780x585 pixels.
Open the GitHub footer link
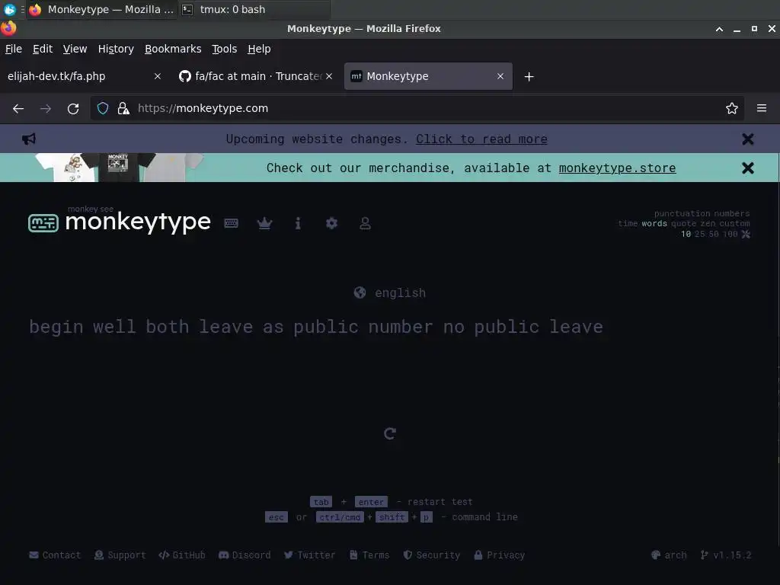(x=181, y=555)
